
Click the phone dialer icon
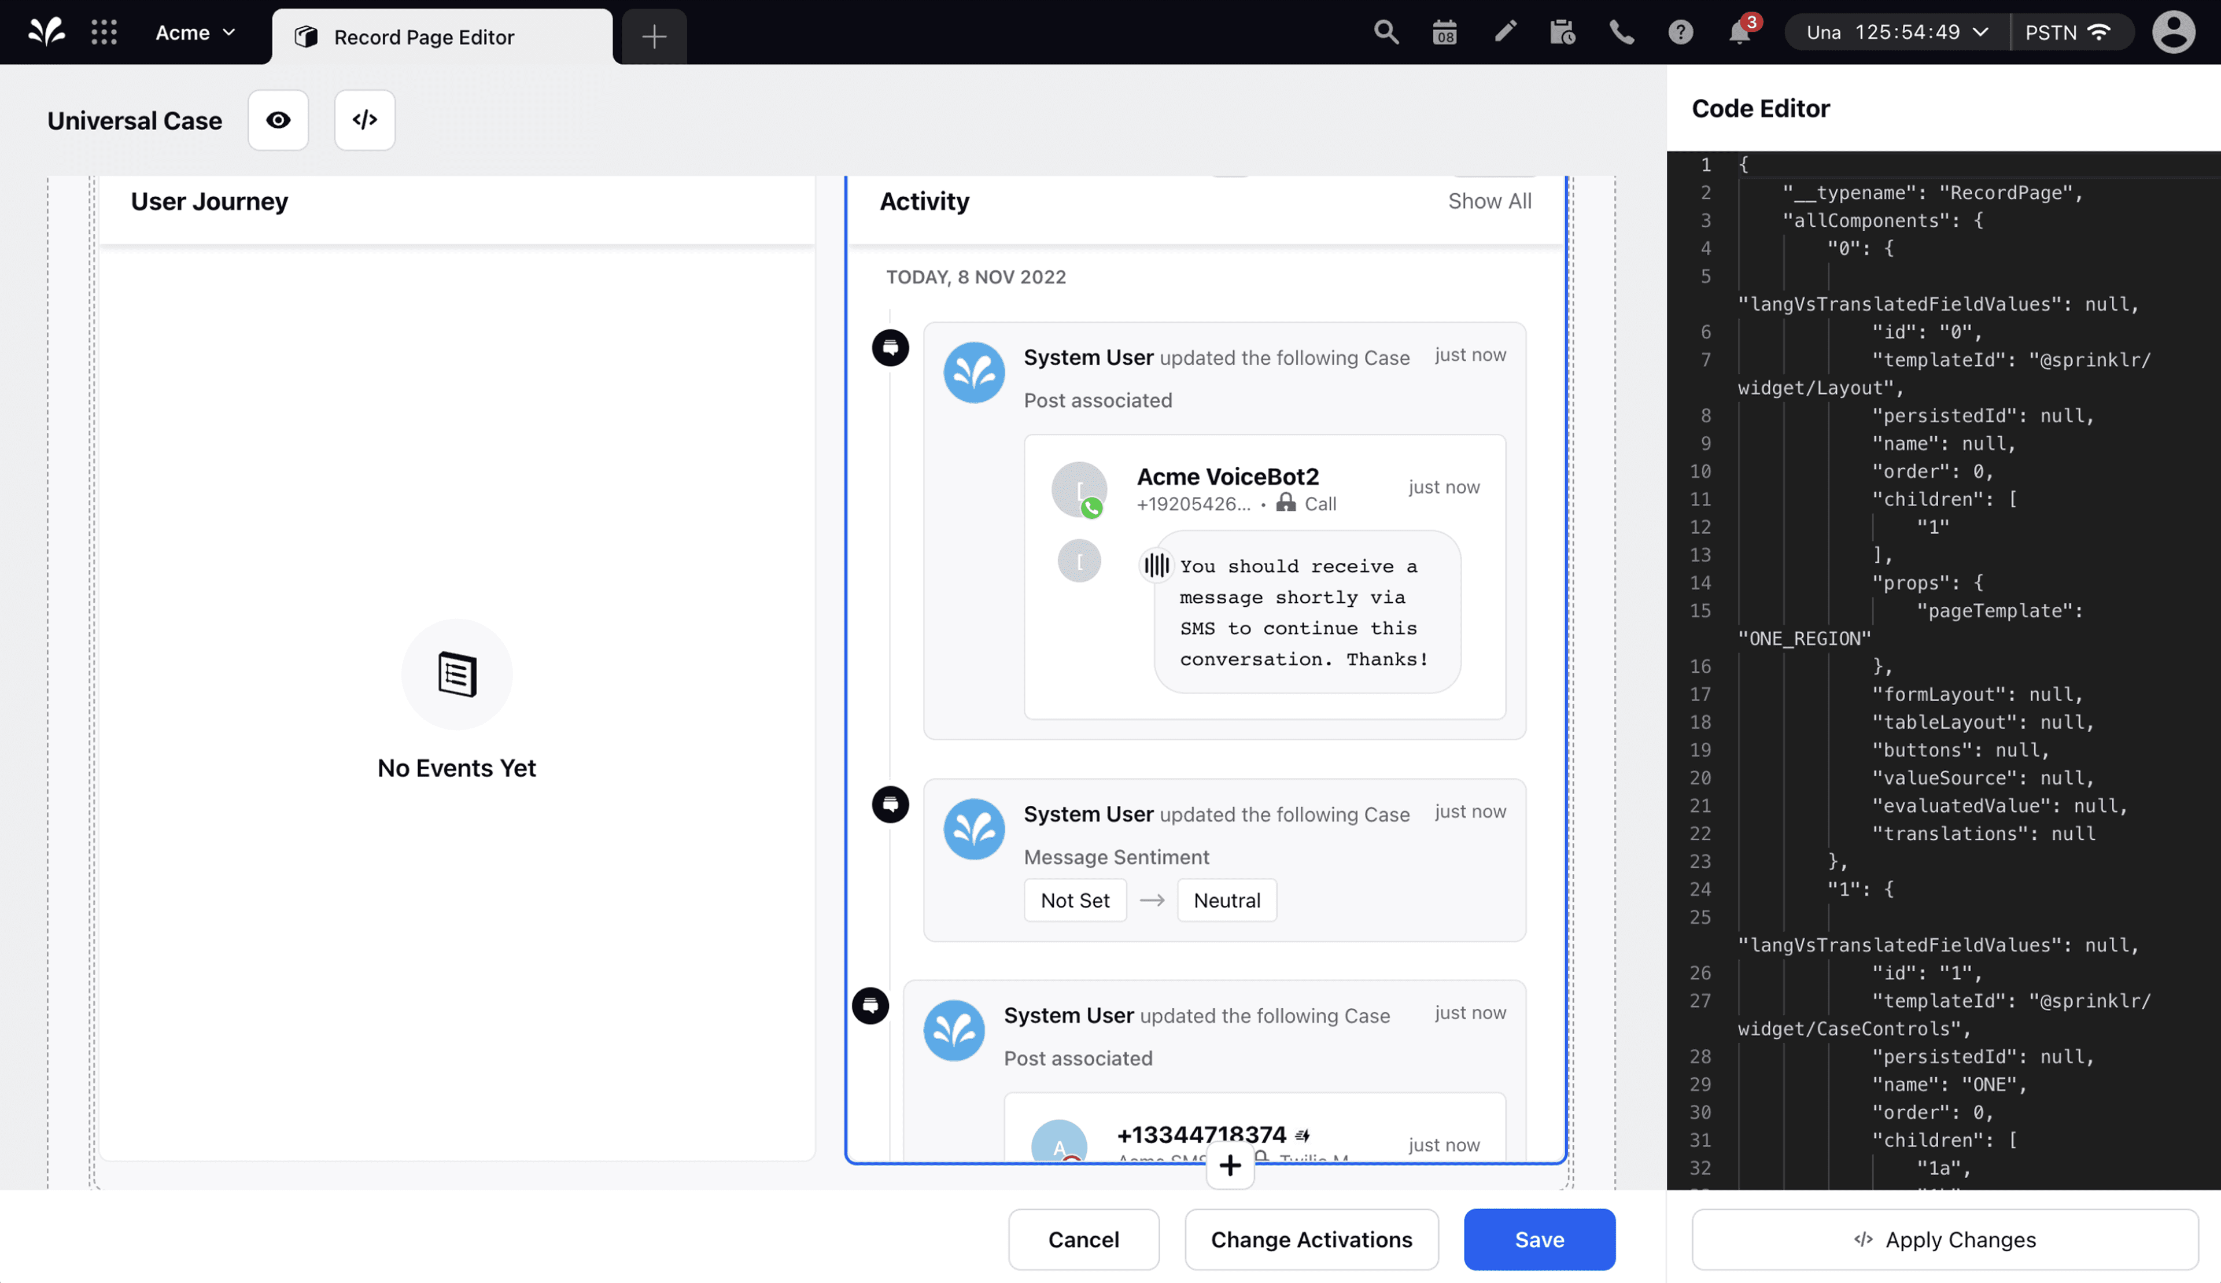click(x=1622, y=32)
